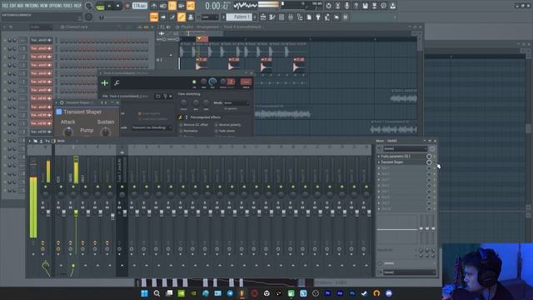This screenshot has height=300, width=533.
Task: Enable Remove DC offset checkbox
Action: coord(181,125)
